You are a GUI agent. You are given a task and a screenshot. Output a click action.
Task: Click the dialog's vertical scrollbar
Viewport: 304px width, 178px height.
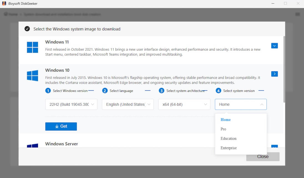[284, 69]
